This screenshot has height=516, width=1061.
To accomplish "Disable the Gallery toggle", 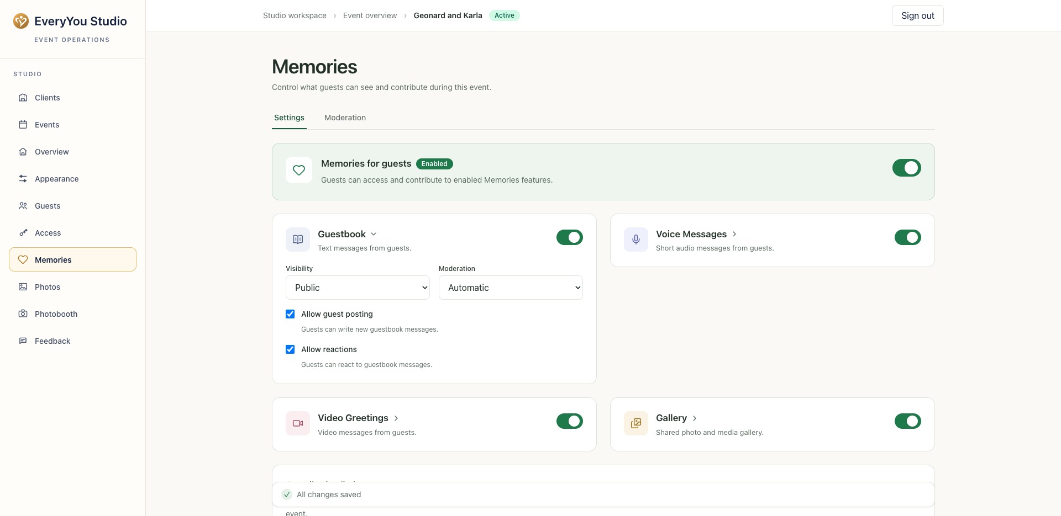I will (908, 421).
